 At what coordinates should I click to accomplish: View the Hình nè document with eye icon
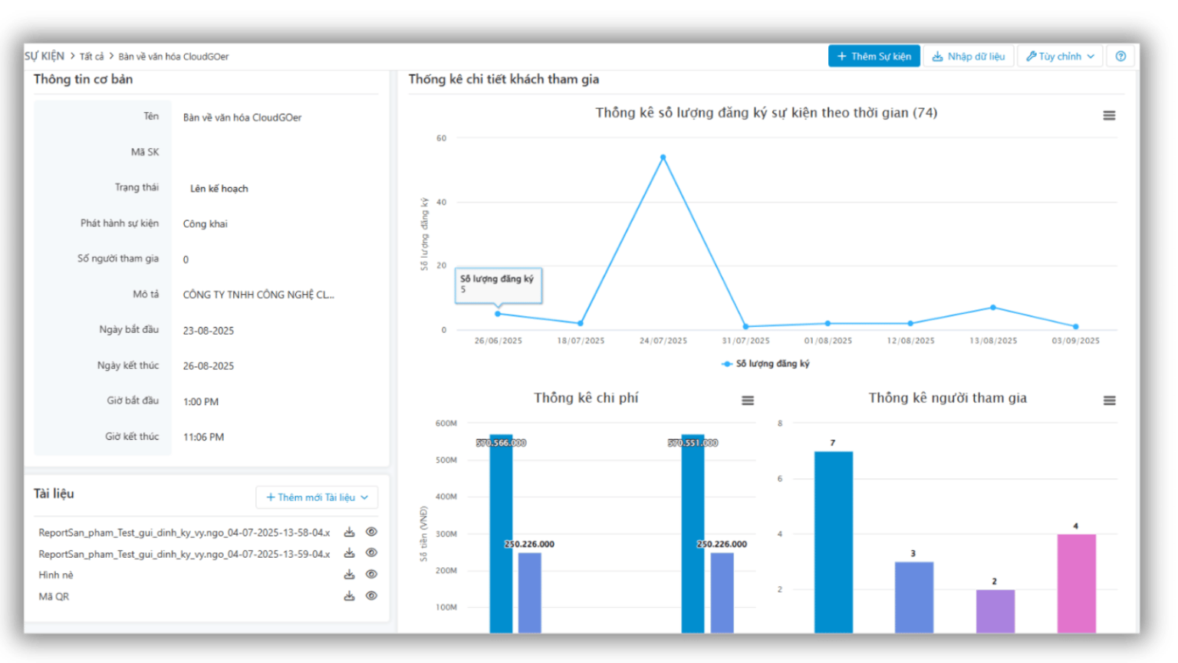click(371, 574)
